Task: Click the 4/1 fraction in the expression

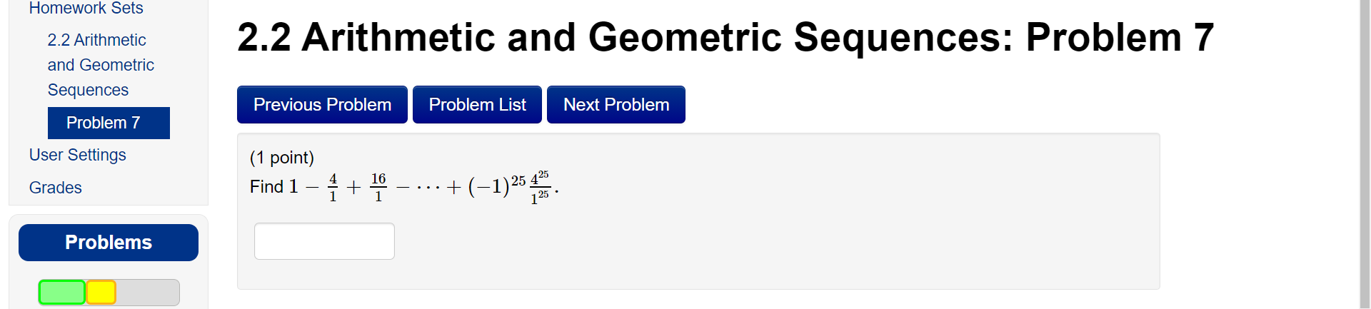Action: (333, 187)
